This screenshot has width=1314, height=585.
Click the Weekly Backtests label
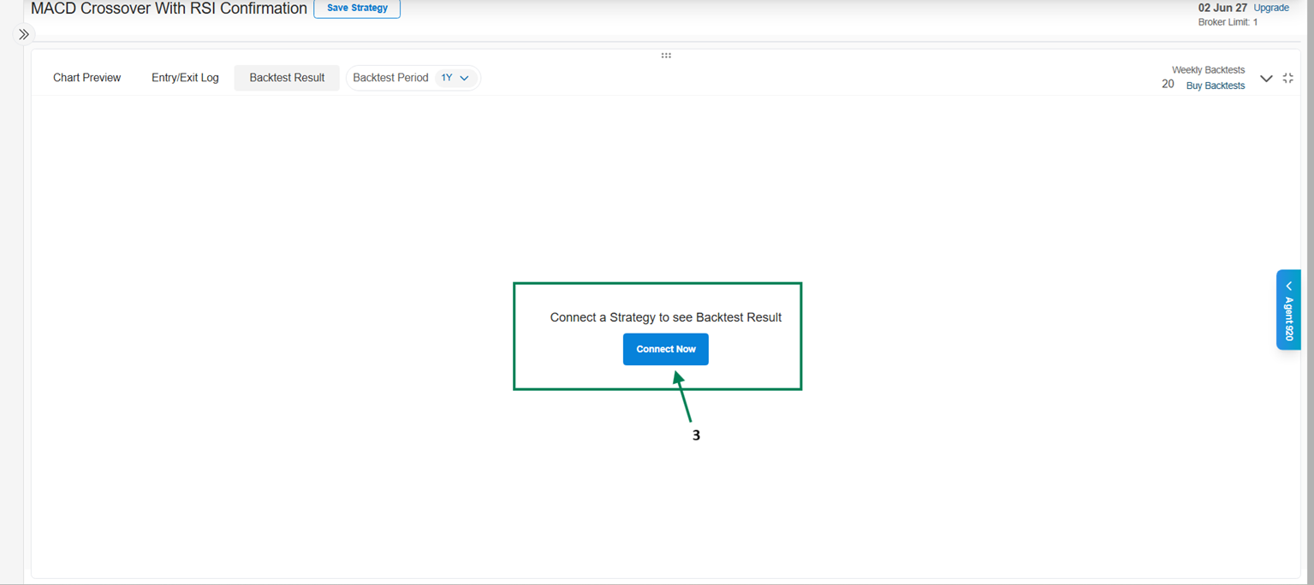tap(1208, 70)
